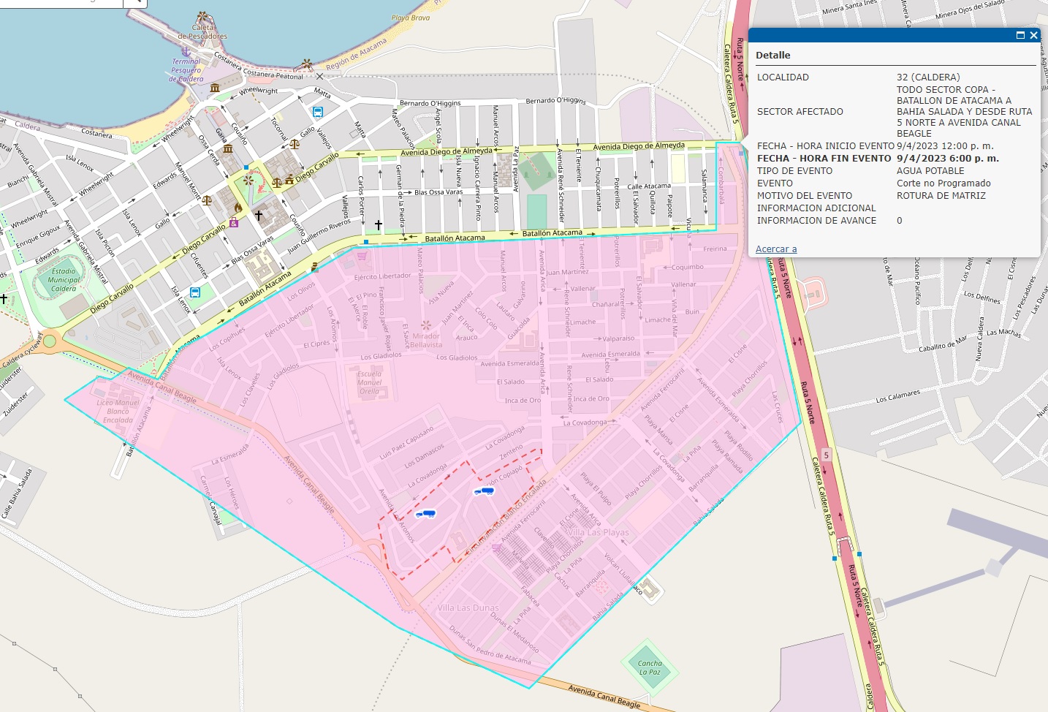1048x712 pixels.
Task: Click the 'Detalle' popup title
Action: tap(773, 56)
